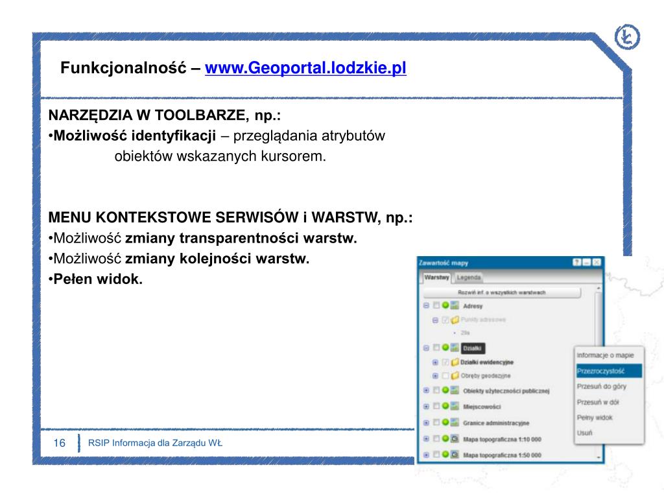Collapse the Działki layer group
Viewport: 664px width, 498px height.
coord(427,348)
